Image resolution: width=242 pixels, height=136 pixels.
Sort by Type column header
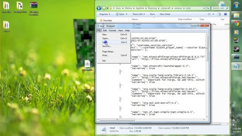pos(202,19)
